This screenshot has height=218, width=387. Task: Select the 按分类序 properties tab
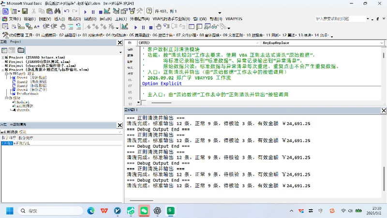click(26, 138)
